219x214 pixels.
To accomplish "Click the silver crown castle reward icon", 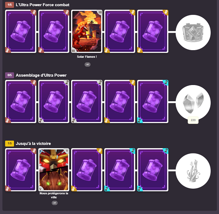I will coord(193,32).
